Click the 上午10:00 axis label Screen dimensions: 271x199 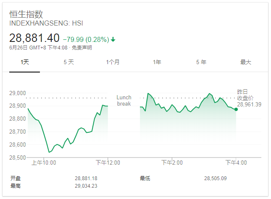[x=44, y=163]
